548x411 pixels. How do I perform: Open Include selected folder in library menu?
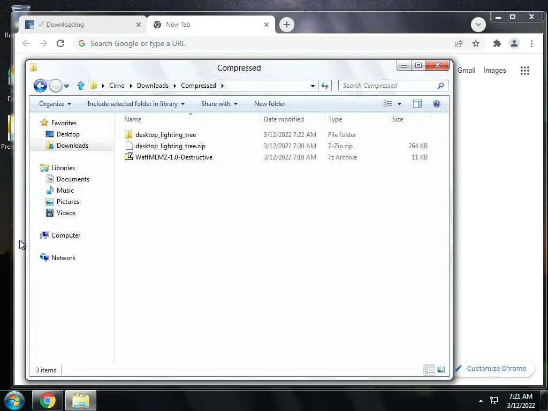(136, 104)
